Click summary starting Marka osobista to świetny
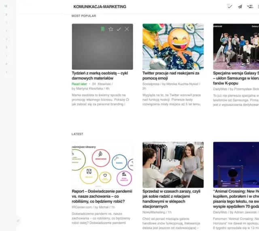The image size is (259, 231). click(100, 100)
